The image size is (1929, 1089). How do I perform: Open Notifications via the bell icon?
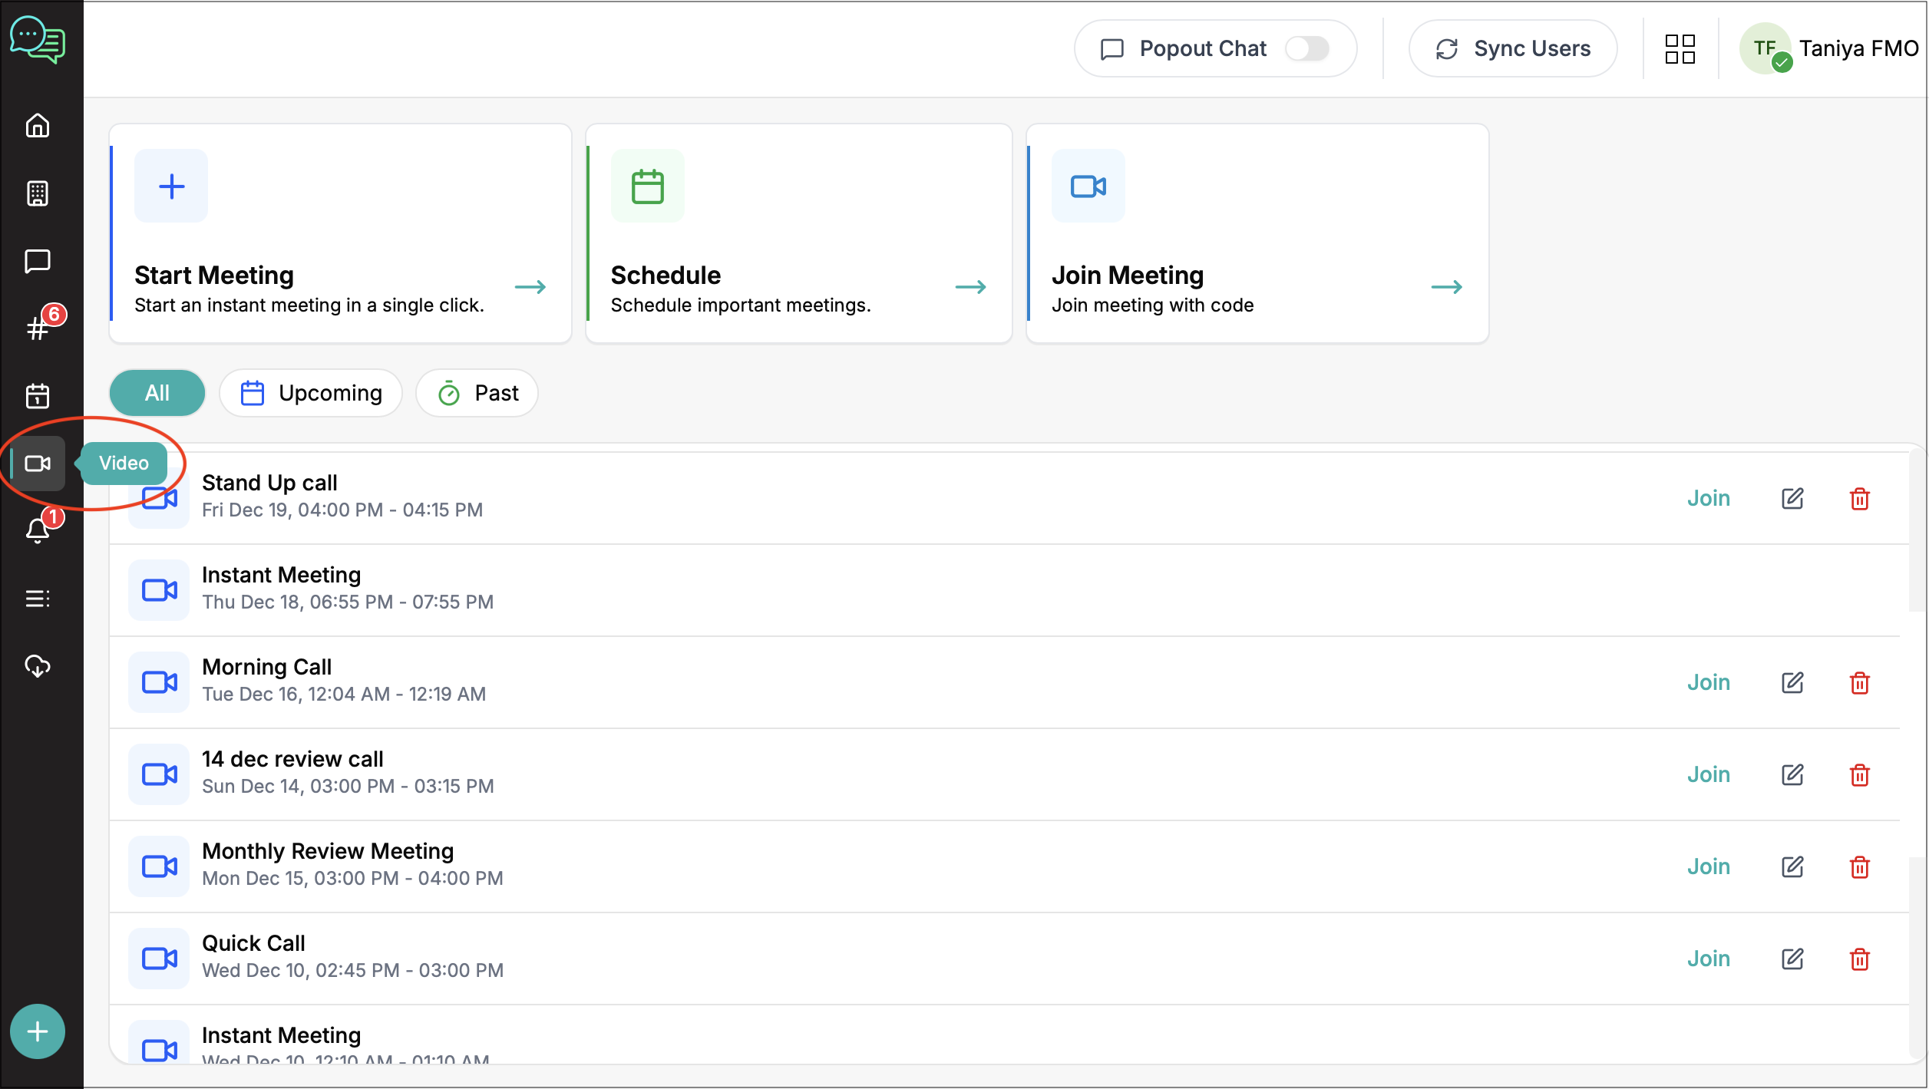point(38,530)
